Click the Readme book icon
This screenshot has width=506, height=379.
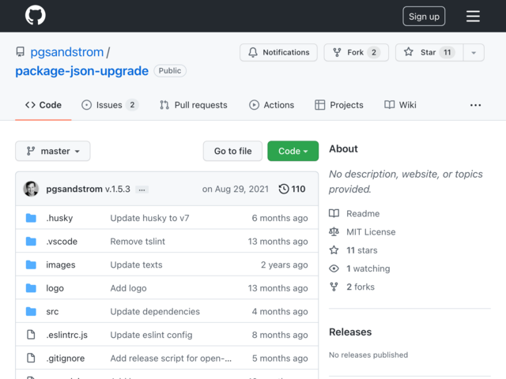[334, 213]
